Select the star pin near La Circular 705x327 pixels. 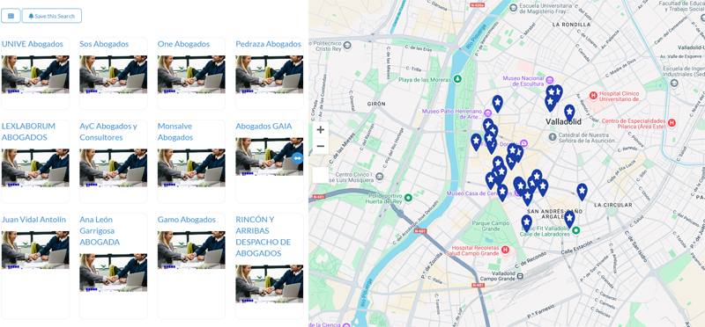coord(582,191)
